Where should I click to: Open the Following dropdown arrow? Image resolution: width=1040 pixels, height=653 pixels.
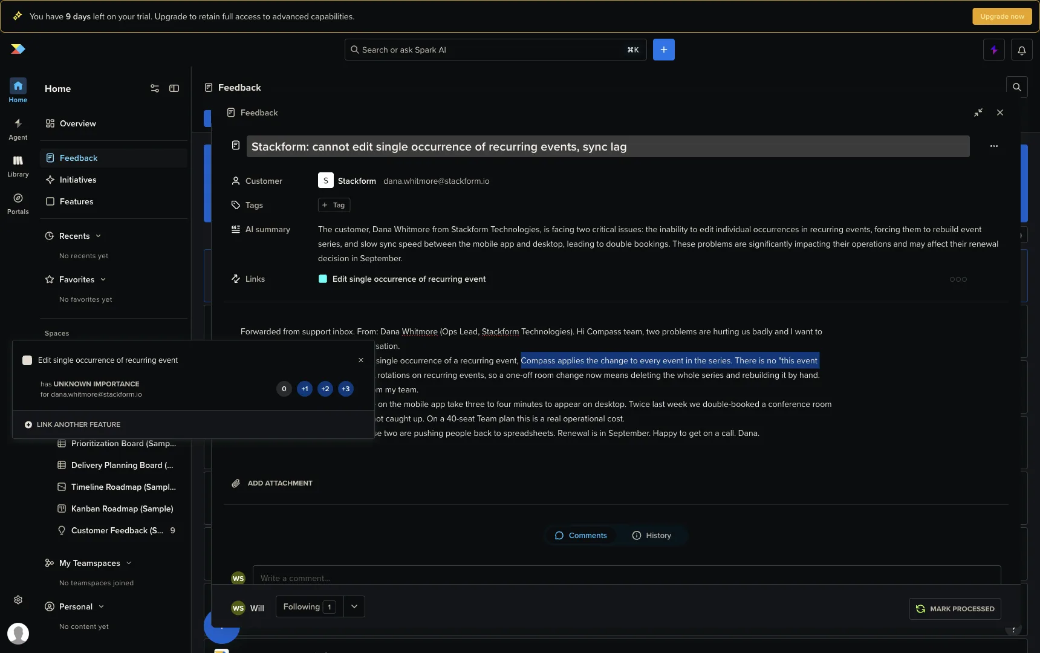[x=354, y=606]
